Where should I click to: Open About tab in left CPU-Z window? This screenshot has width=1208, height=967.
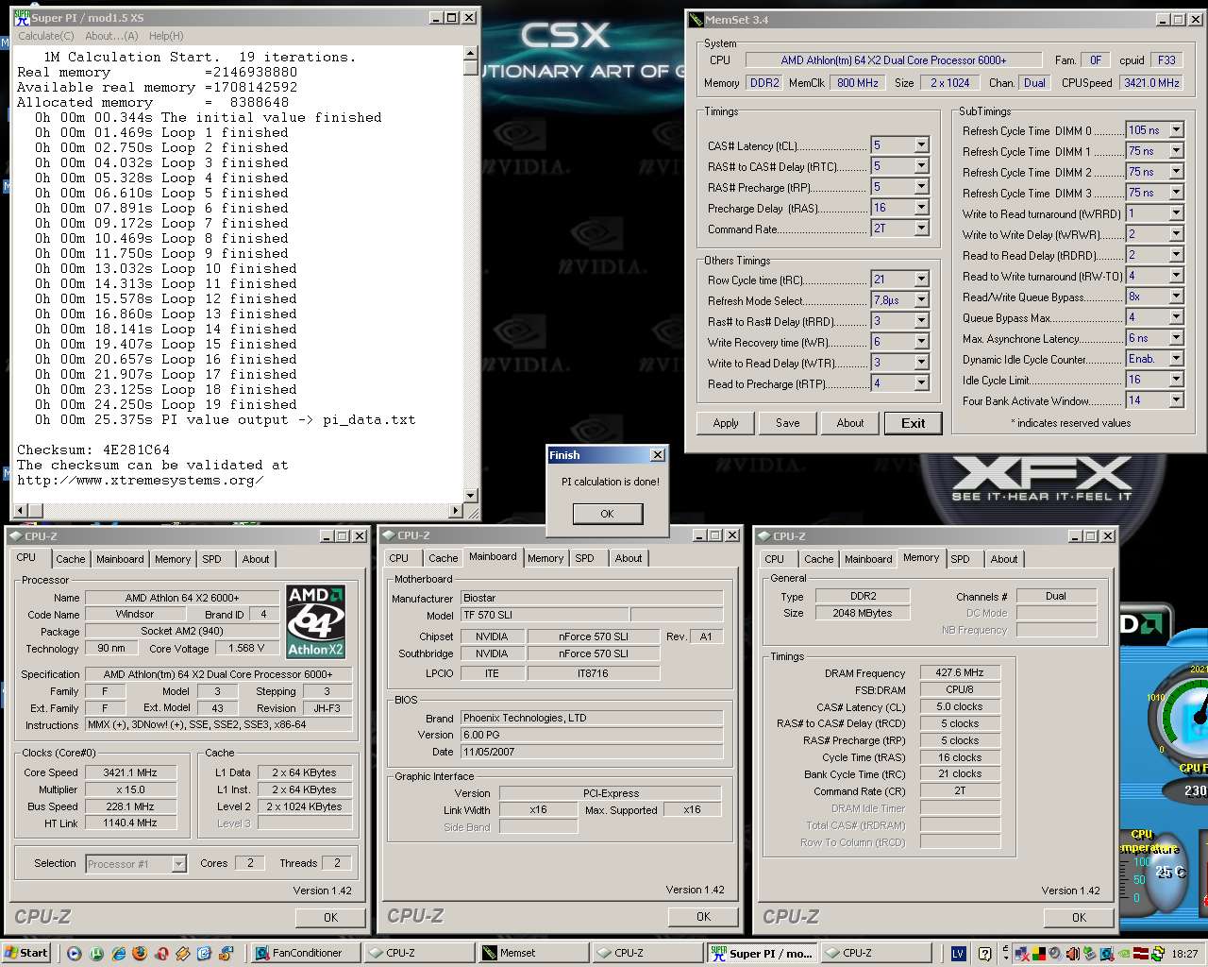[x=256, y=559]
